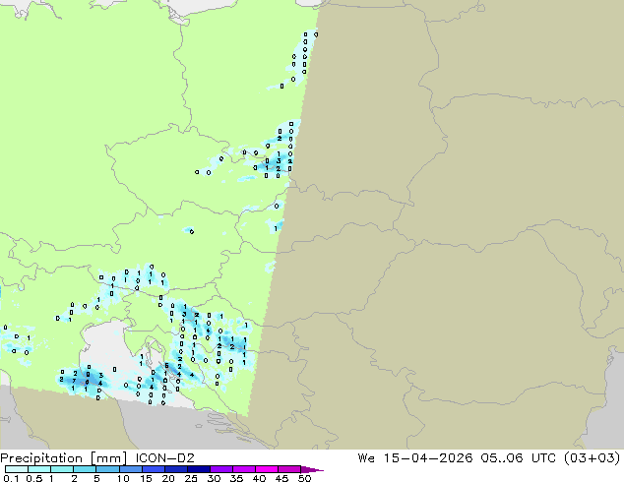Click the "UTC" label
The width and height of the screenshot is (624, 482).
pos(543,458)
